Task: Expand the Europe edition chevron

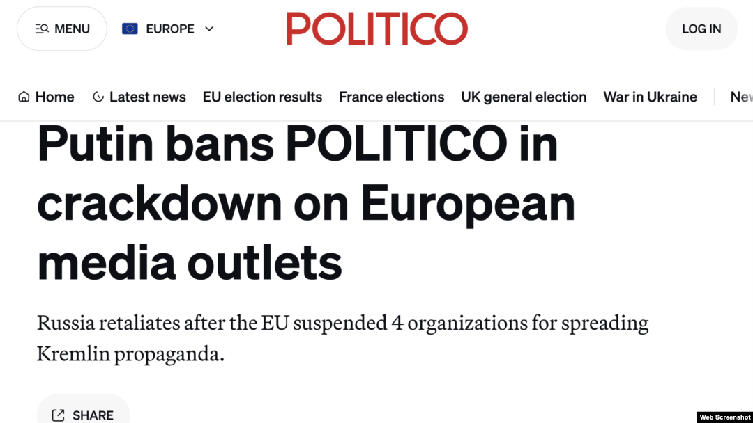Action: [209, 29]
